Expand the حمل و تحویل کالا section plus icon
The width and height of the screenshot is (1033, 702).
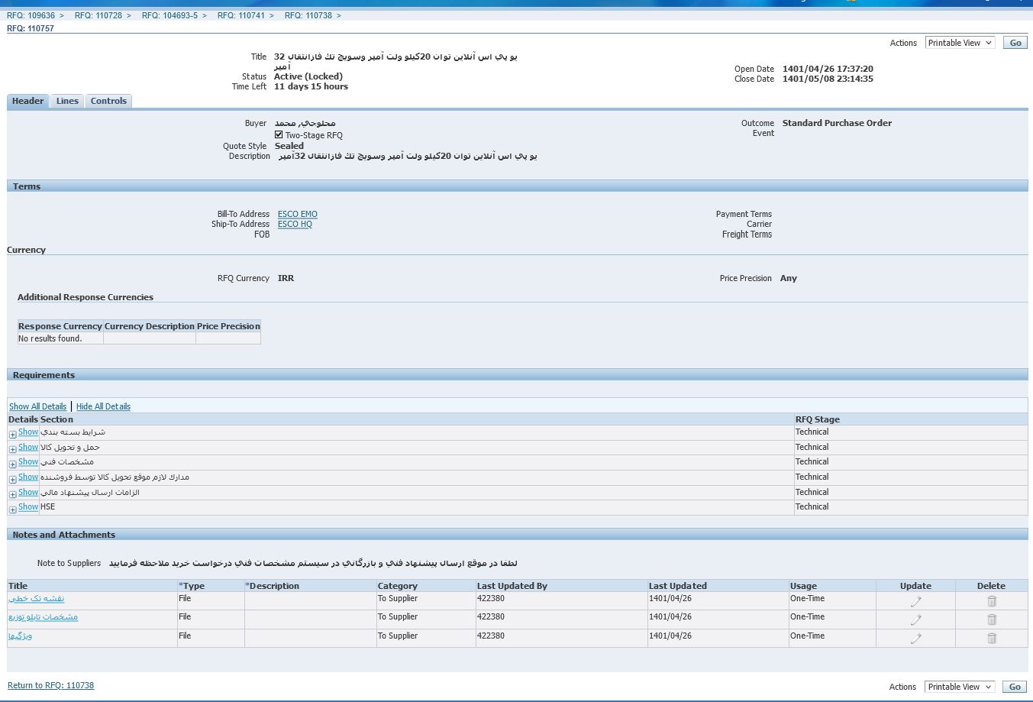click(13, 449)
